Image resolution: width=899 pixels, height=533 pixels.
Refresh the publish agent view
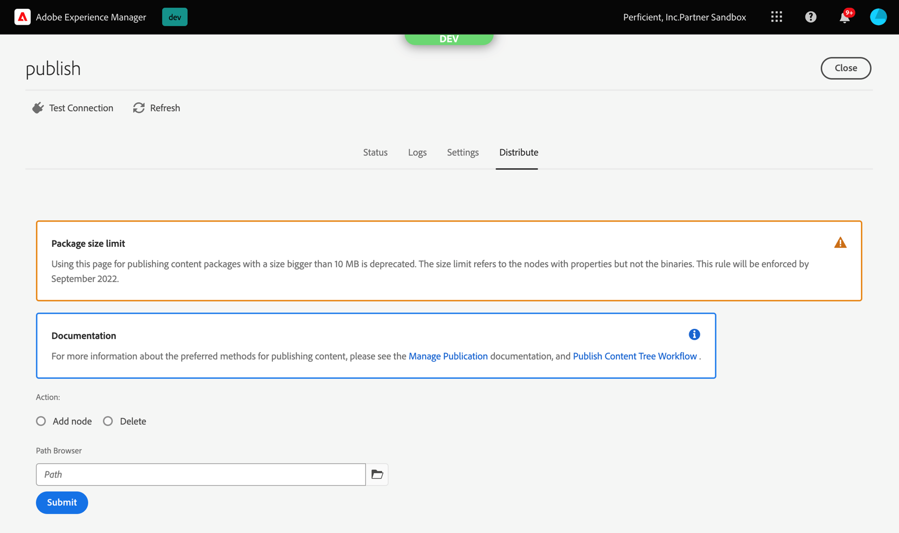point(156,108)
